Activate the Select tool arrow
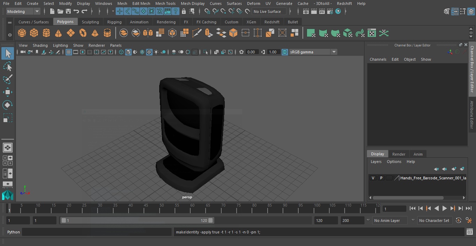The height and width of the screenshot is (246, 476). click(x=8, y=53)
